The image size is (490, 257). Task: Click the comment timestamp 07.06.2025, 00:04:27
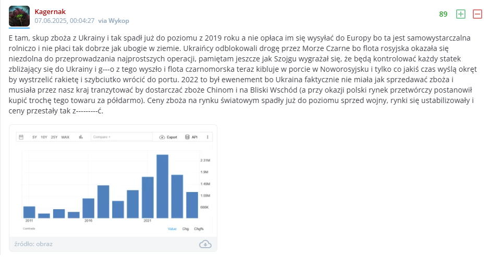[64, 21]
